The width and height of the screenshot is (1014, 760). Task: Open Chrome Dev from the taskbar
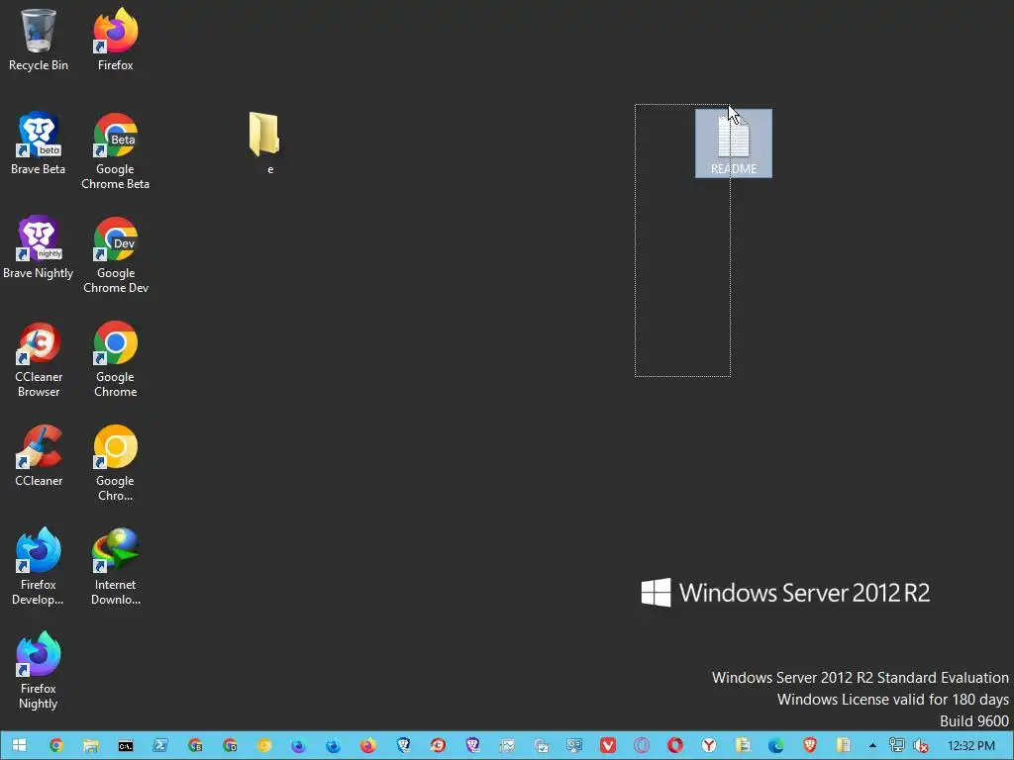pyautogui.click(x=230, y=745)
